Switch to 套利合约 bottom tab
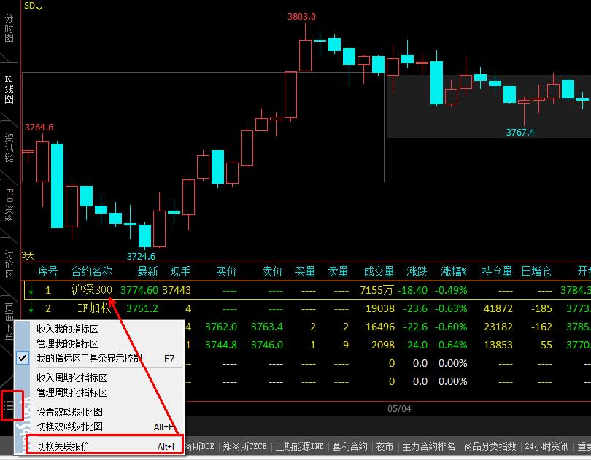 tap(349, 446)
